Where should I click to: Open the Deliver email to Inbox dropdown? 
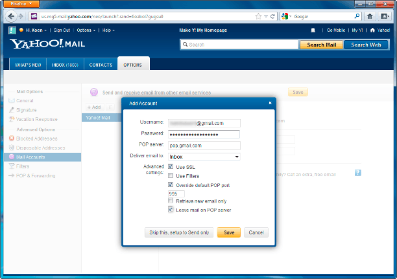pyautogui.click(x=204, y=157)
